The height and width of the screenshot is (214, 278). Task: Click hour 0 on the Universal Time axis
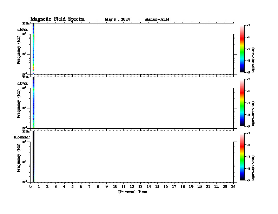[x=31, y=186]
